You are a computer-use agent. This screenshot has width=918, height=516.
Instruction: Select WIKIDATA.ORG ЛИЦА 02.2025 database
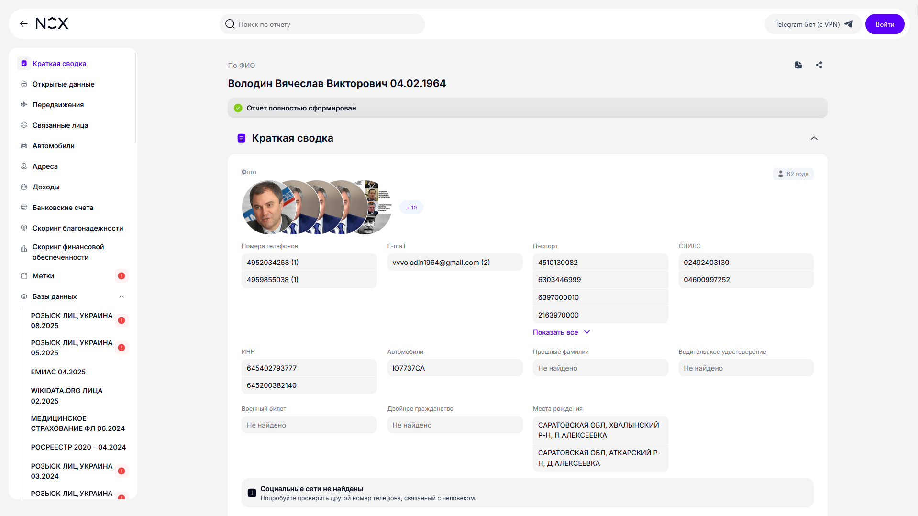click(x=66, y=396)
